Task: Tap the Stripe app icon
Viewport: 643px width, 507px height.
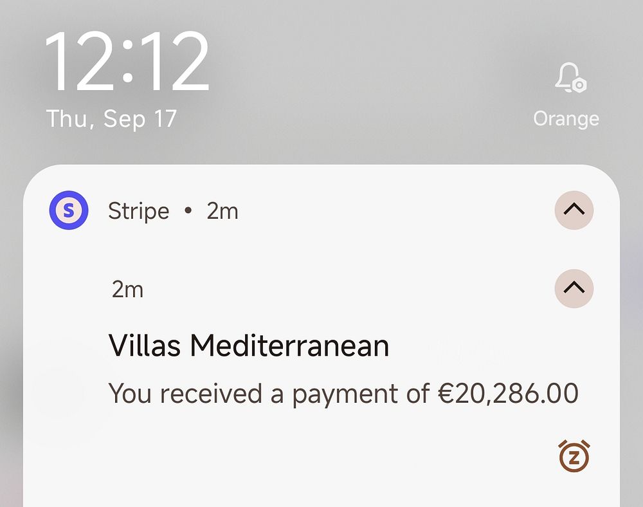Action: [69, 210]
